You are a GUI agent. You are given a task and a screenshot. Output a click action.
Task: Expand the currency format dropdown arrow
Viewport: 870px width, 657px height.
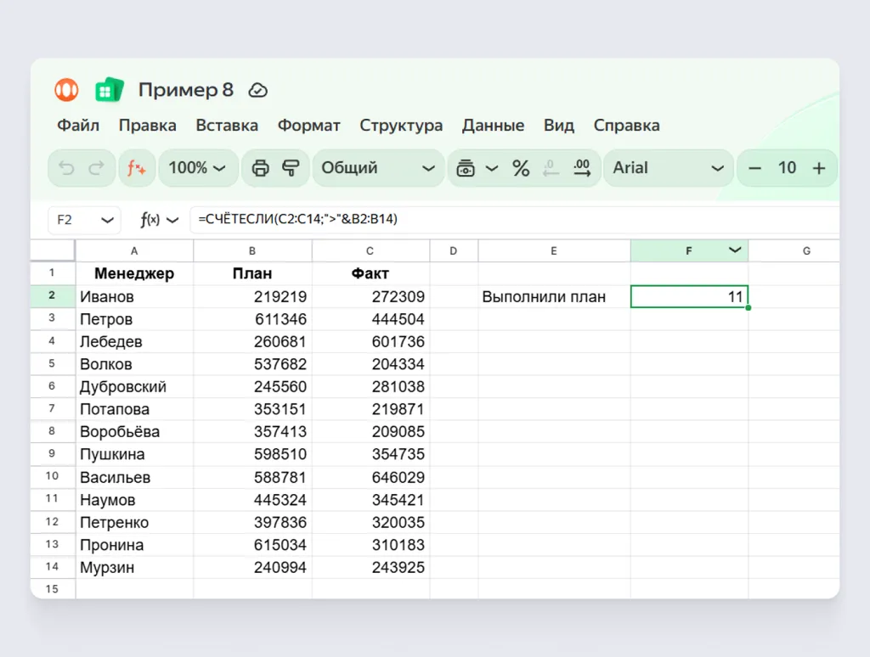(492, 168)
